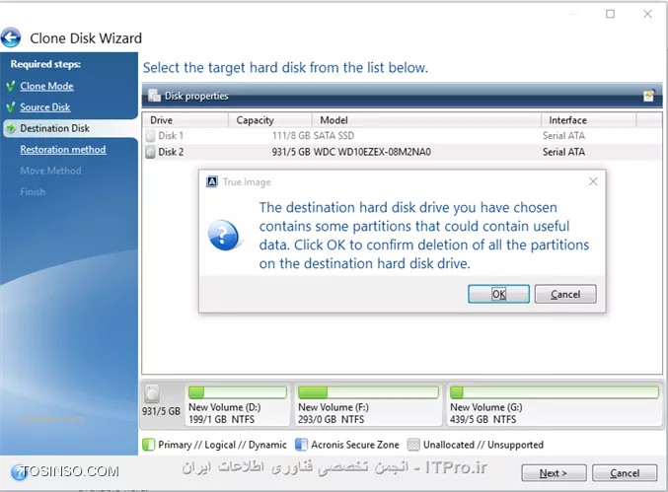
Task: Click '439/5 GB NTFS' partition text
Action: 482,419
